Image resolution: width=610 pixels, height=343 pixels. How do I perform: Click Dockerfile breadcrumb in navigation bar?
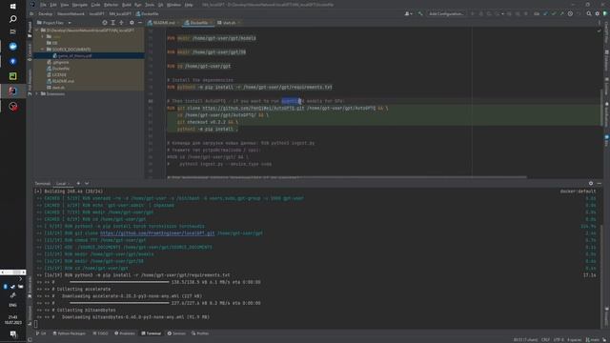[147, 14]
